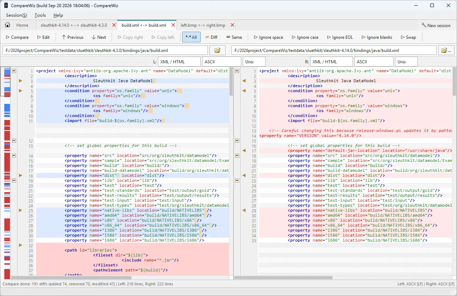Close the left.bmp <-> right.bmp tab

pyautogui.click(x=232, y=25)
